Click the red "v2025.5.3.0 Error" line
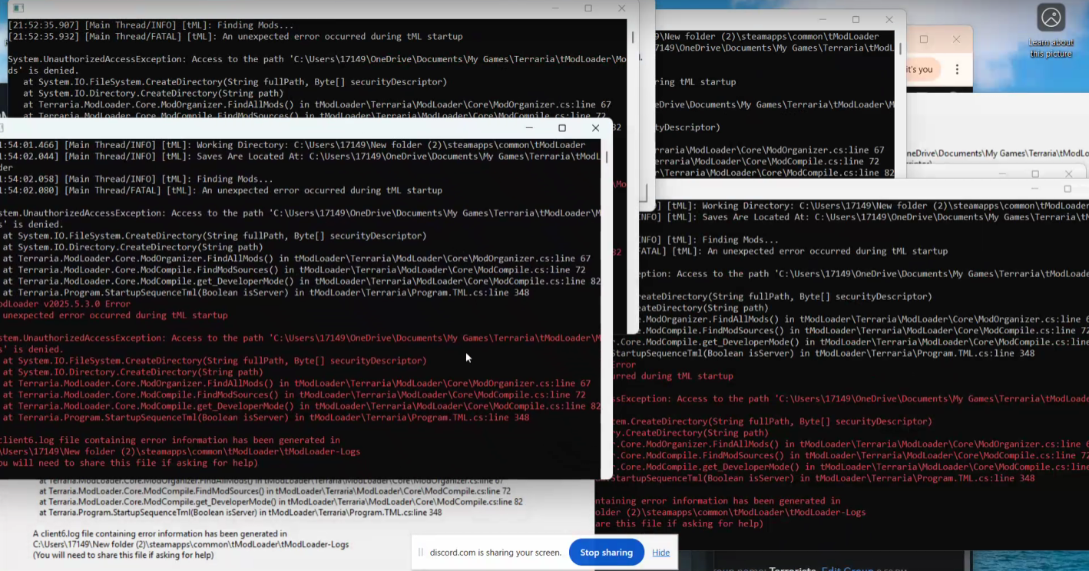 (x=65, y=304)
